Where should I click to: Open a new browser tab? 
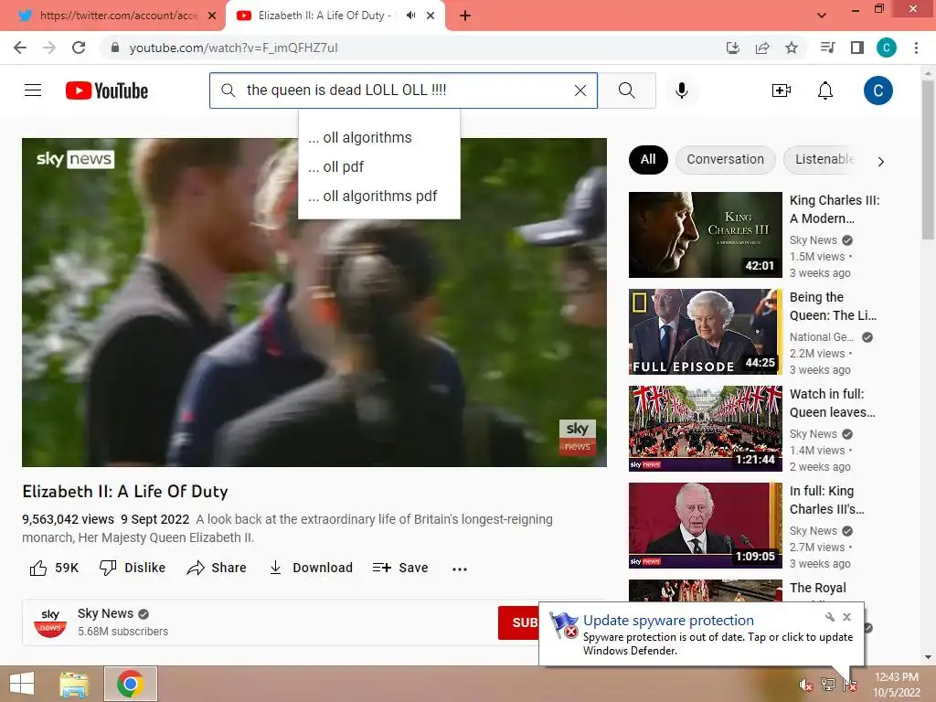click(x=465, y=16)
